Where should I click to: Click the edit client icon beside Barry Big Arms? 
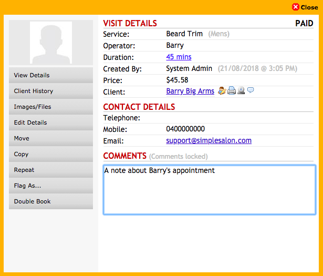(x=222, y=91)
